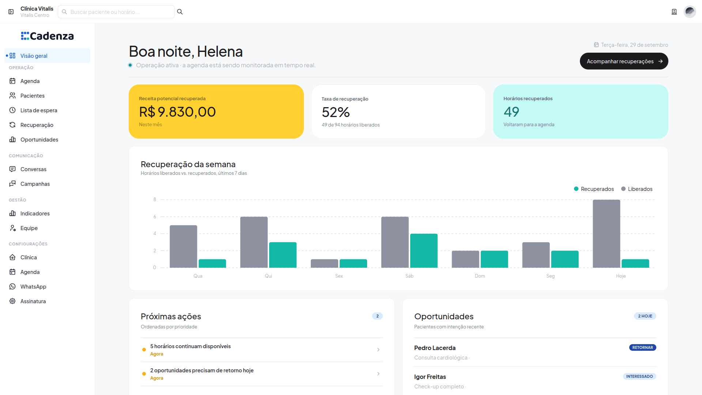Open the user avatar menu
The width and height of the screenshot is (702, 395).
pos(690,12)
